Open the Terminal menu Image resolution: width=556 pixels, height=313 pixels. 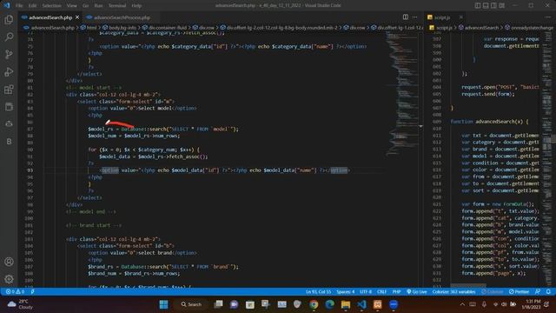tap(117, 6)
